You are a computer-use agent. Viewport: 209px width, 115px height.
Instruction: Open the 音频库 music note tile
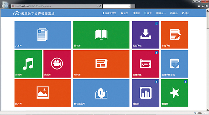coord(28,64)
